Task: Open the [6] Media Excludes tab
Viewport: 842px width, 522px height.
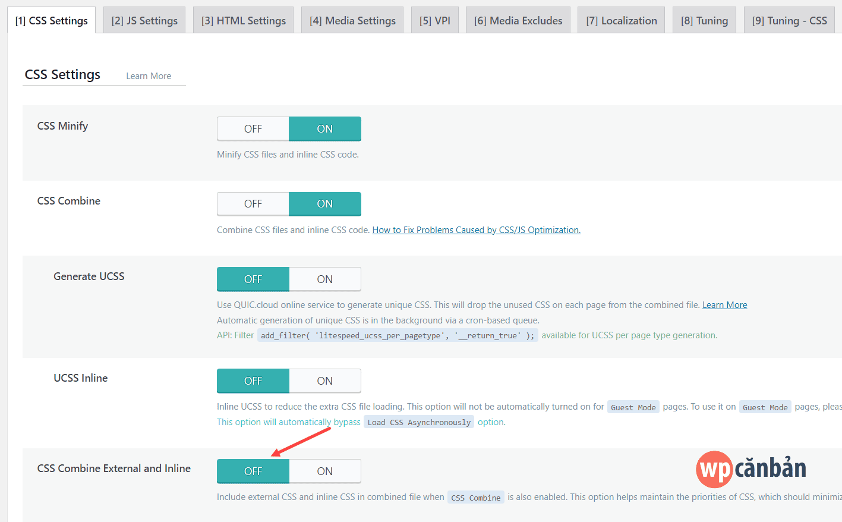Action: 518,20
